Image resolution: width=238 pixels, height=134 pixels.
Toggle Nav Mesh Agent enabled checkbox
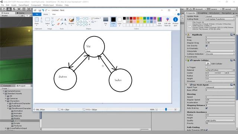coord(191,85)
